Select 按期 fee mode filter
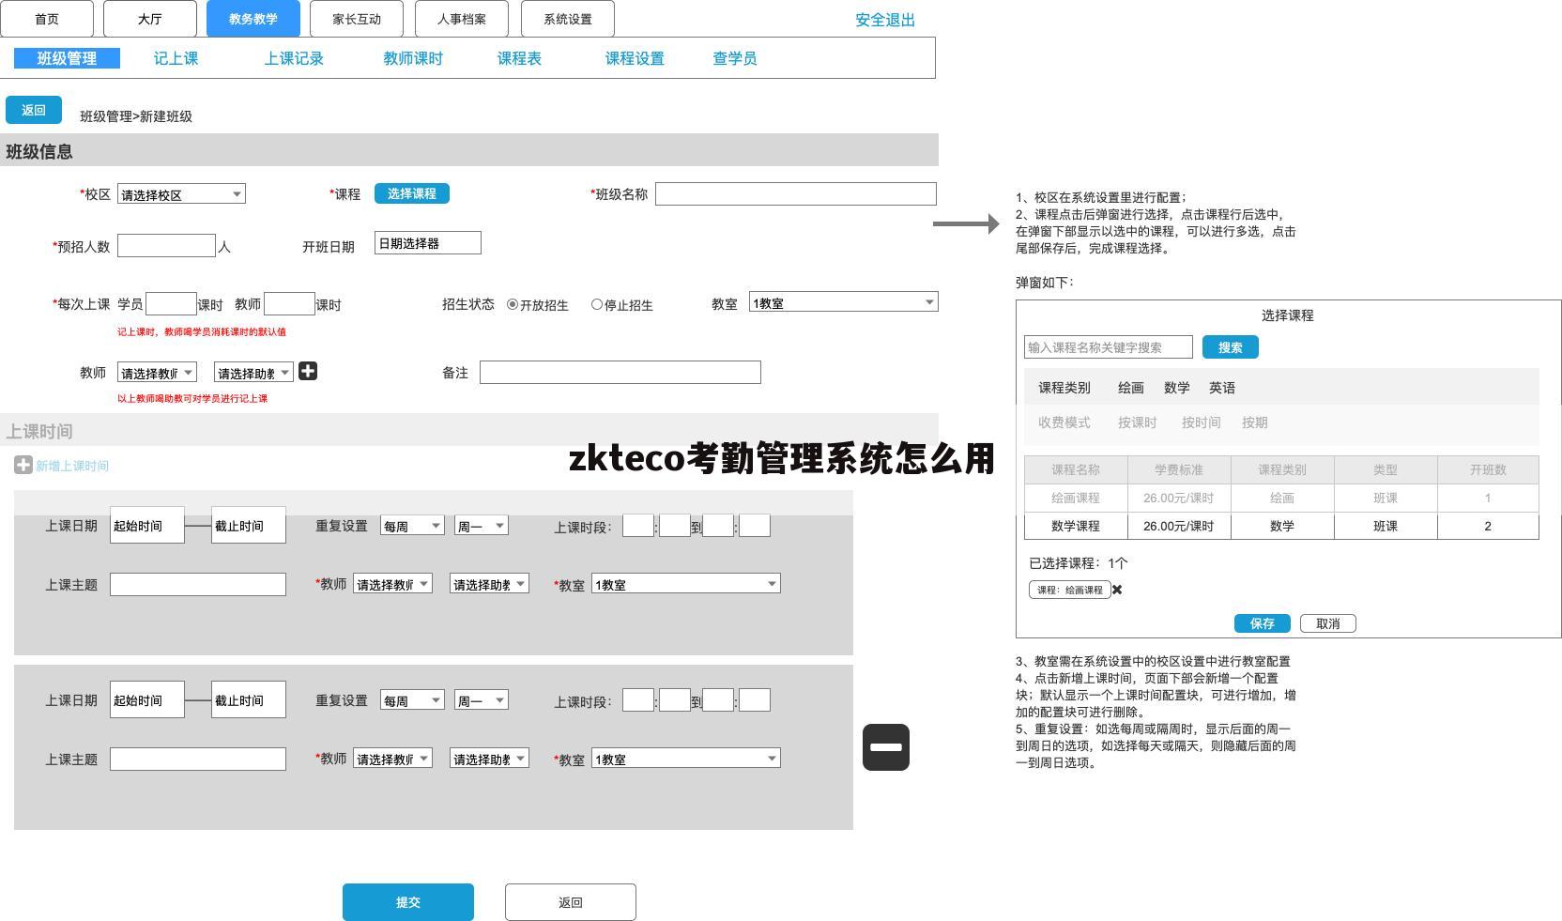Viewport: 1562px width, 921px height. [x=1255, y=422]
